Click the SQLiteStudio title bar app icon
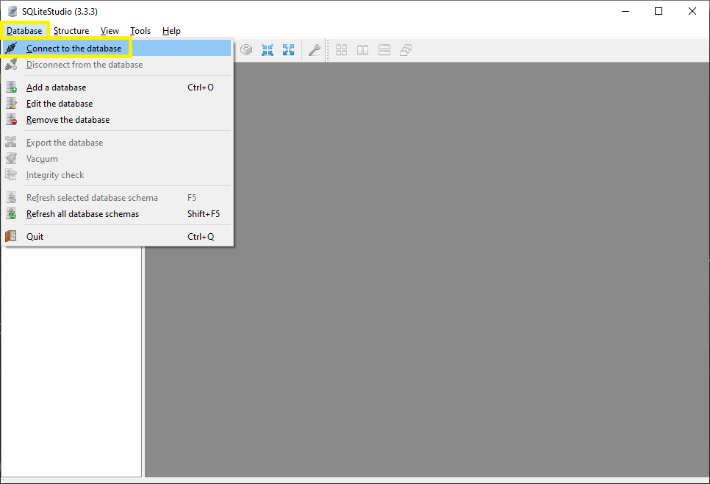The height and width of the screenshot is (484, 710). (12, 11)
